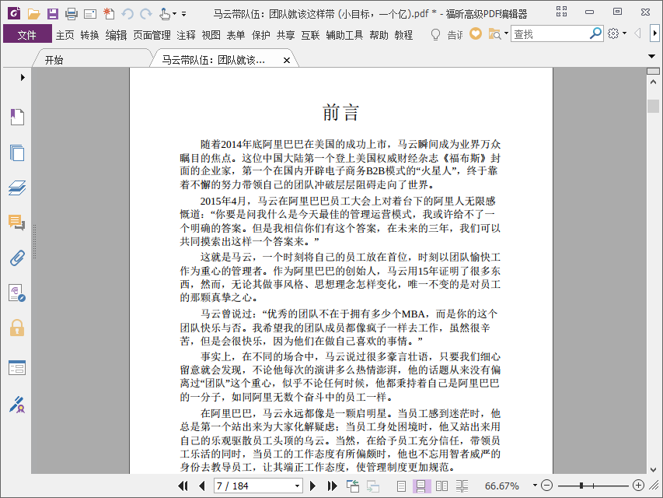Viewport: 663px width, 498px height.
Task: Expand the search settings gear dropdown arrow
Action: tap(624, 33)
